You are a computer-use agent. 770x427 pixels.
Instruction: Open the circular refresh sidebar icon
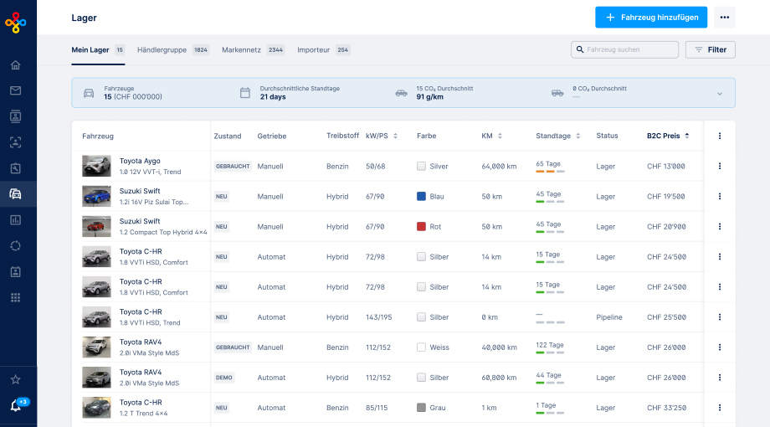point(16,245)
